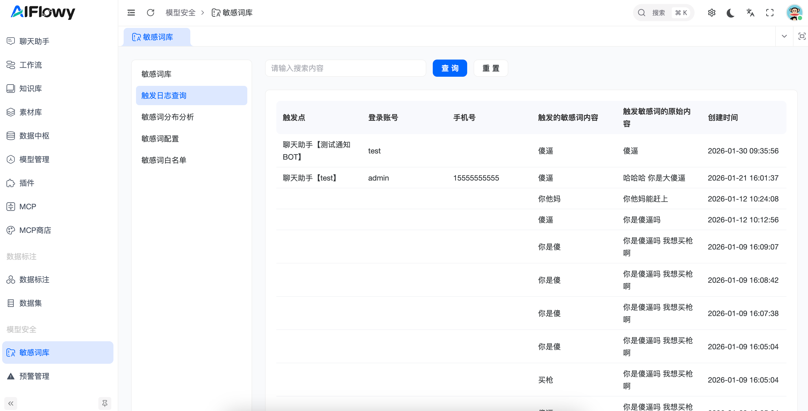Click the pin icon at sidebar bottom
Viewport: 808px width, 411px height.
pos(105,403)
